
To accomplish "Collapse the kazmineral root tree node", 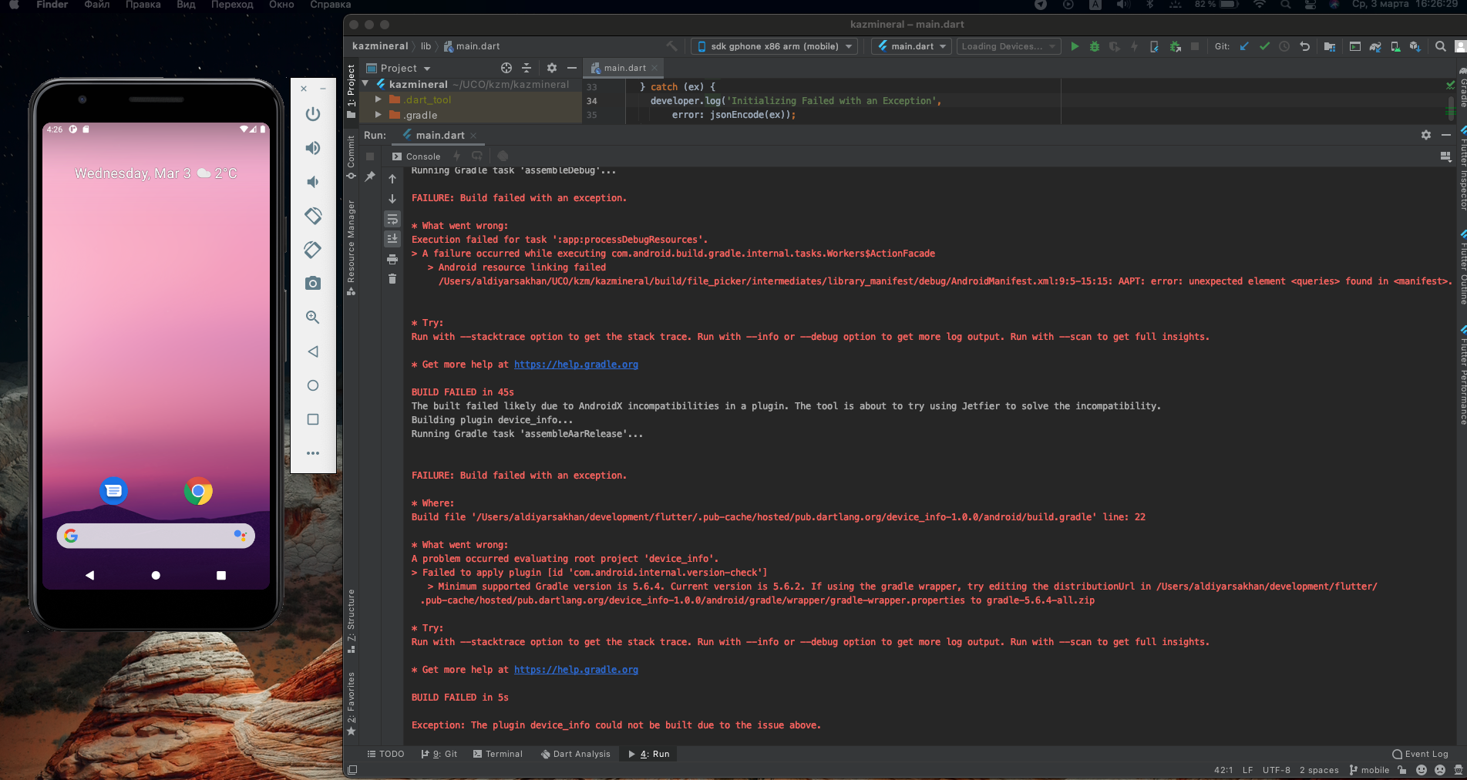I will [x=366, y=84].
